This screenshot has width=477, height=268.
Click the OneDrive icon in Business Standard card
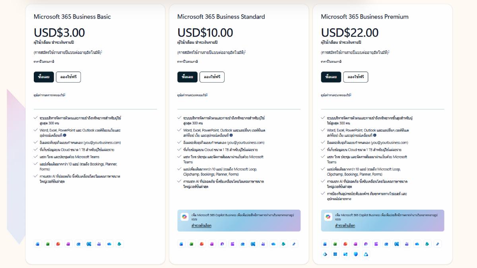pyautogui.click(x=273, y=244)
